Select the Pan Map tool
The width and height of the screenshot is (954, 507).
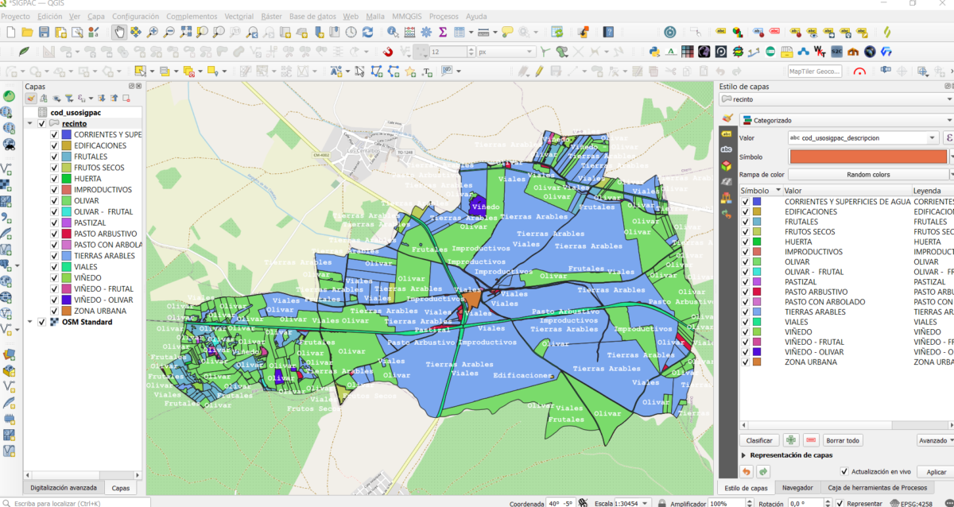point(121,33)
